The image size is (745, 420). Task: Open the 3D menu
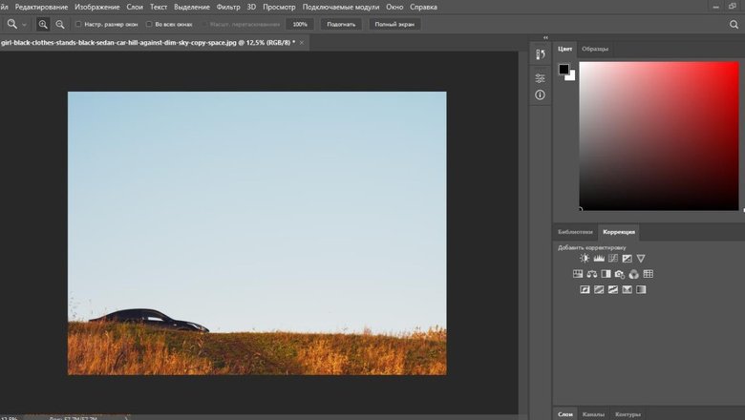point(251,7)
